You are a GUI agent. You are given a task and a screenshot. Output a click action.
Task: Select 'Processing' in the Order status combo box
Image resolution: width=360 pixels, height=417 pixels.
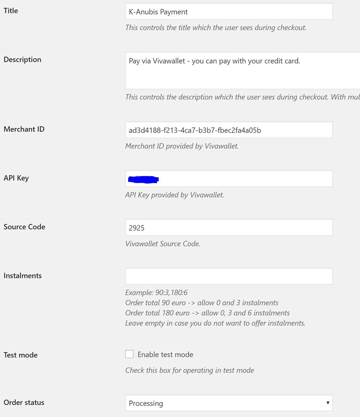228,403
